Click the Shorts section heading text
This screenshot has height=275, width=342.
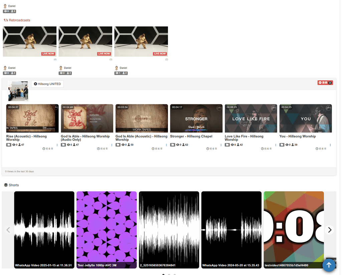(x=14, y=185)
